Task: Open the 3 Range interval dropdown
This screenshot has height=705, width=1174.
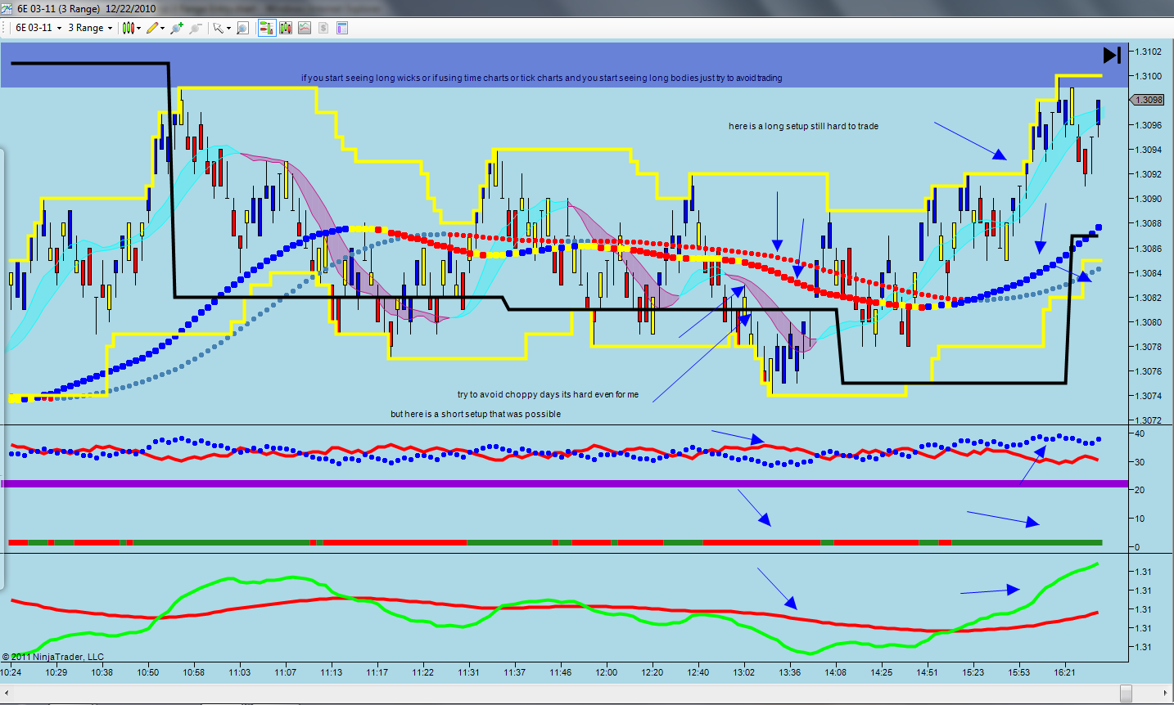Action: [90, 28]
